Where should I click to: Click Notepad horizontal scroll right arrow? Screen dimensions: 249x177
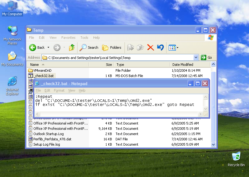tap(200, 114)
